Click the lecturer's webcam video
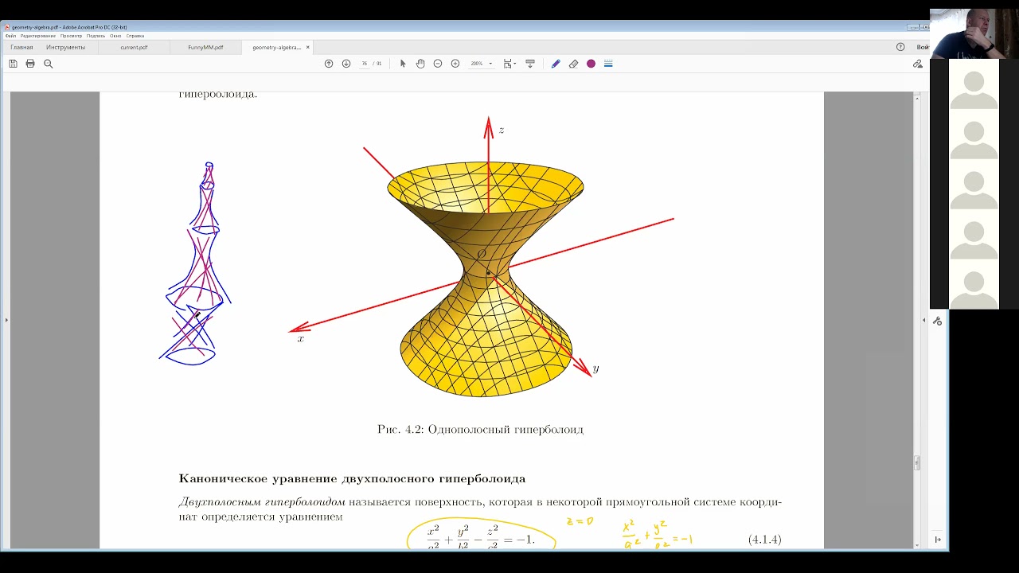The image size is (1019, 573). pos(974,33)
